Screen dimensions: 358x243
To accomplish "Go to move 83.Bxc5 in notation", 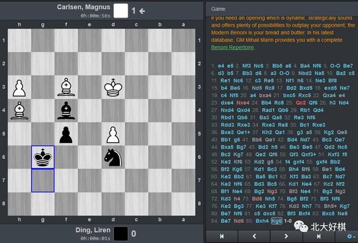I will [x=329, y=214].
